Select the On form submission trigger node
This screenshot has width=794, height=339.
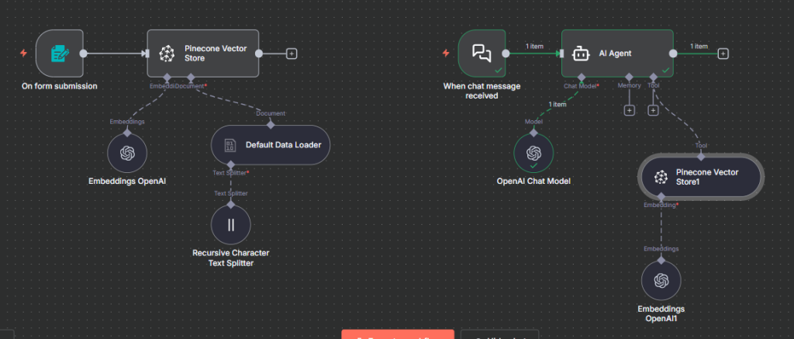(59, 54)
